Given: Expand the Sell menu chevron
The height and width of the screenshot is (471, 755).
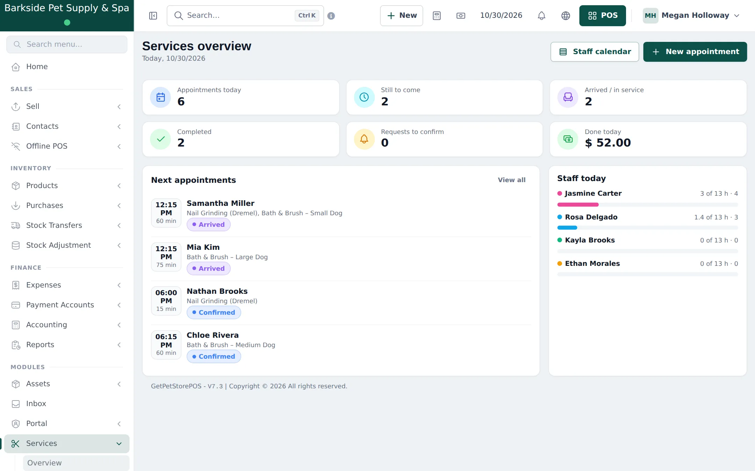Looking at the screenshot, I should pos(119,106).
